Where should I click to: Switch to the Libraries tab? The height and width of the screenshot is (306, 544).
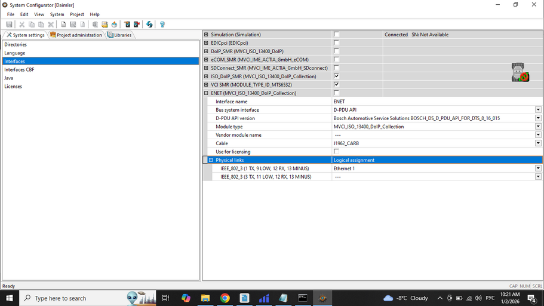click(x=119, y=35)
